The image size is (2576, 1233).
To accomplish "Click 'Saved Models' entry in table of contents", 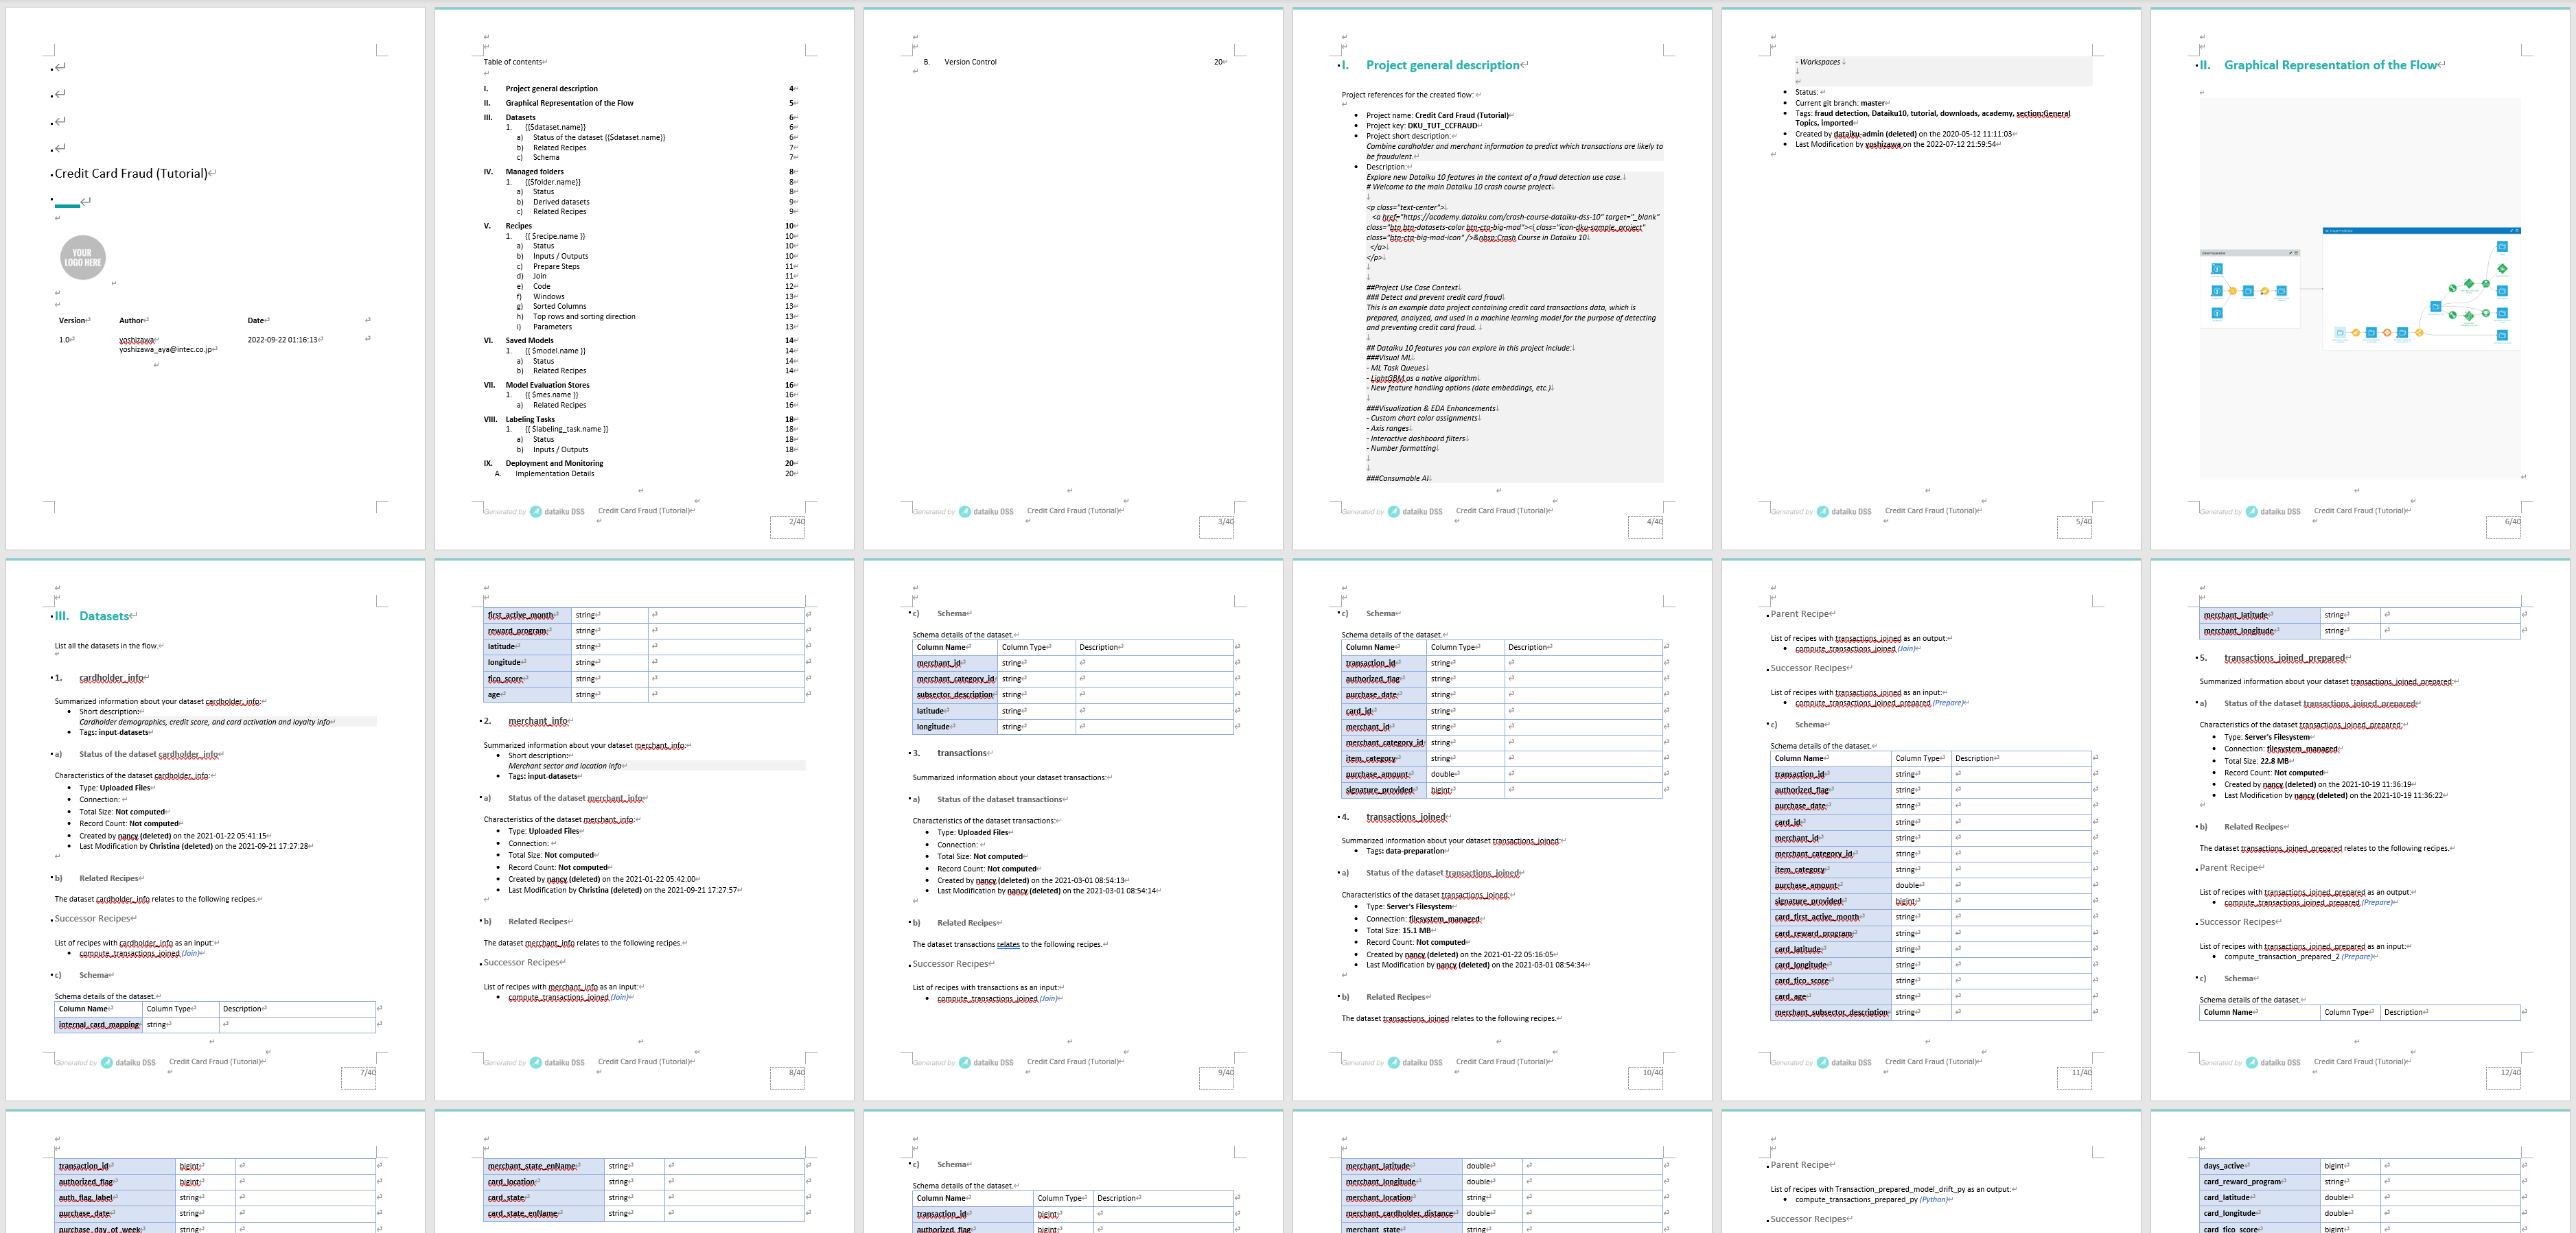I will (529, 340).
